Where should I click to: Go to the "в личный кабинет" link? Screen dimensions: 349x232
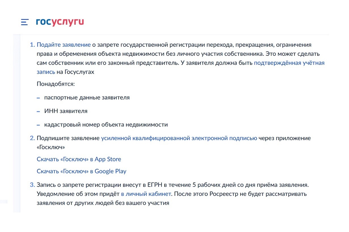pos(146,193)
